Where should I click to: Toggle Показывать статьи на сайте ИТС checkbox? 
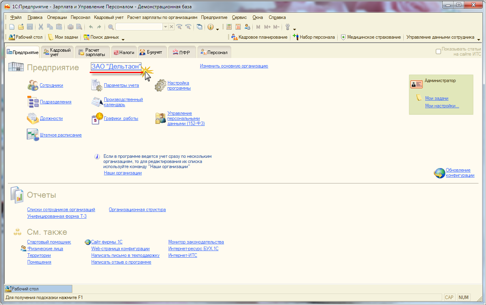(438, 51)
